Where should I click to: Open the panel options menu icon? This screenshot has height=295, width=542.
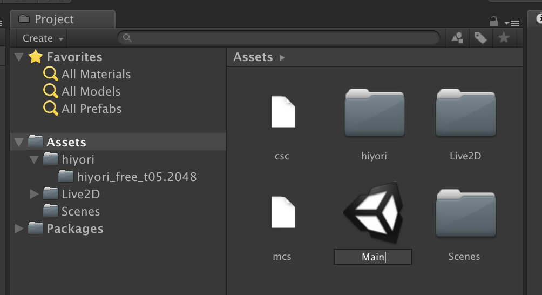pos(512,23)
